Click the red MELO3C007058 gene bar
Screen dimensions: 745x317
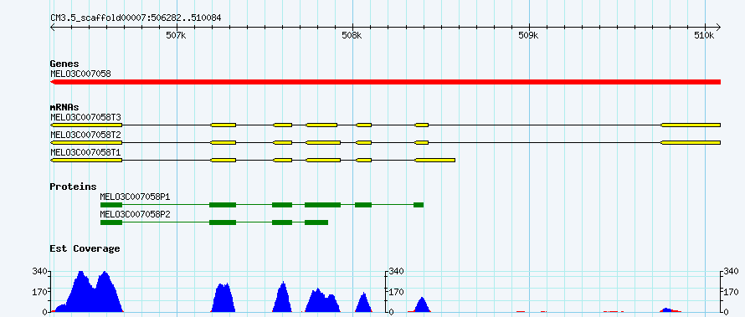pyautogui.click(x=385, y=82)
